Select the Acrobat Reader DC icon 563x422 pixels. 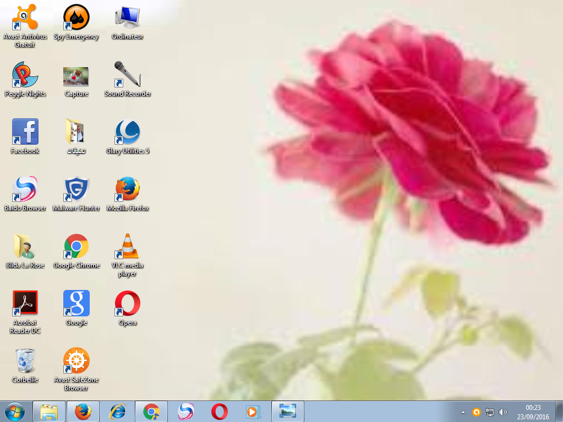point(25,304)
